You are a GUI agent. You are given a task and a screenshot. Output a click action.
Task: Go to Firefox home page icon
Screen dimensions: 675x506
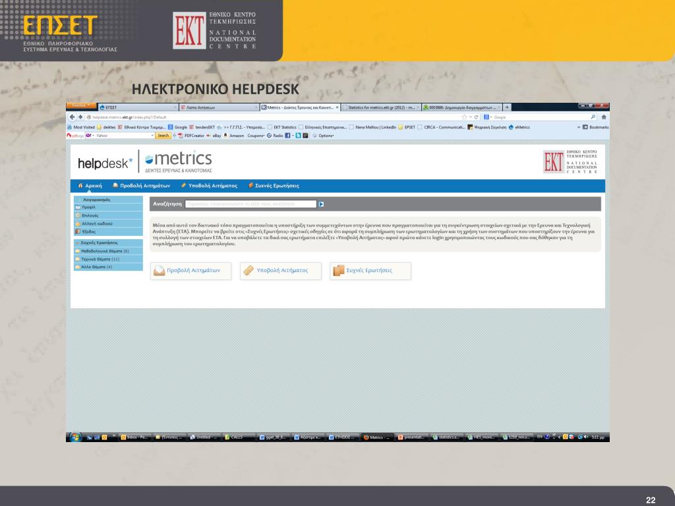604,117
